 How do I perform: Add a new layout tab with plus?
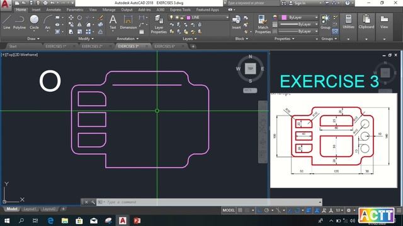tap(63, 209)
